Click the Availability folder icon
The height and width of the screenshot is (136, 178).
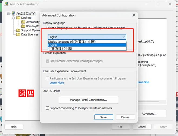(x=23, y=22)
